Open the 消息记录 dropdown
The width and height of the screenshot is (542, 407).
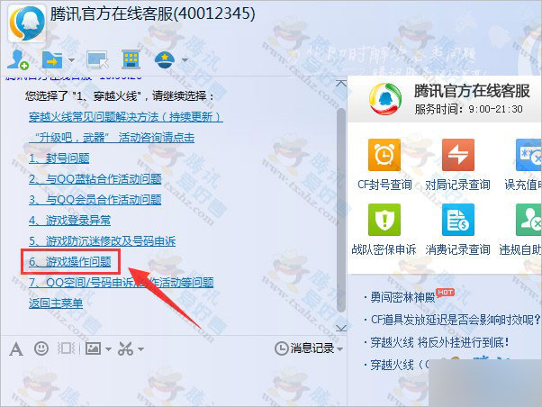point(309,348)
